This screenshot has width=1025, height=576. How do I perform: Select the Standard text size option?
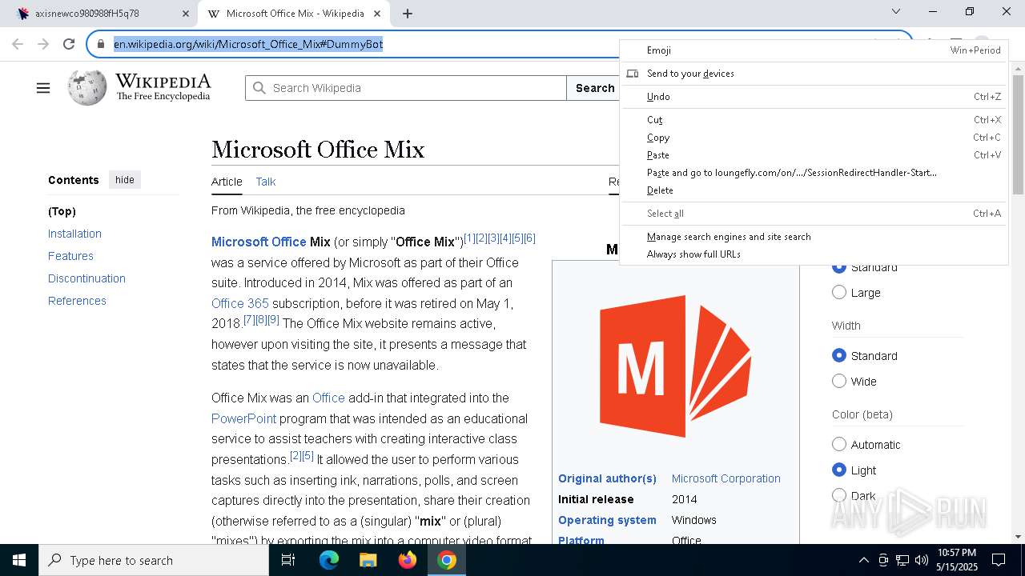(x=839, y=267)
